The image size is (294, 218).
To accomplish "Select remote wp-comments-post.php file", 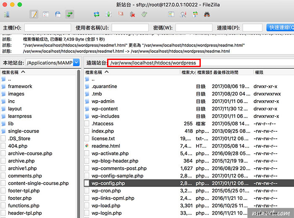I will point(119,168).
